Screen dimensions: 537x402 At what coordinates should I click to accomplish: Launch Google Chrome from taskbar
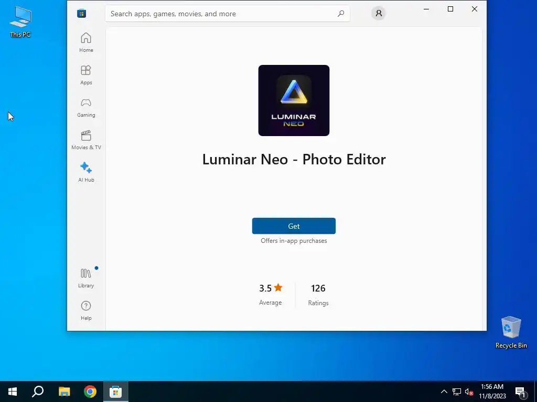(90, 392)
